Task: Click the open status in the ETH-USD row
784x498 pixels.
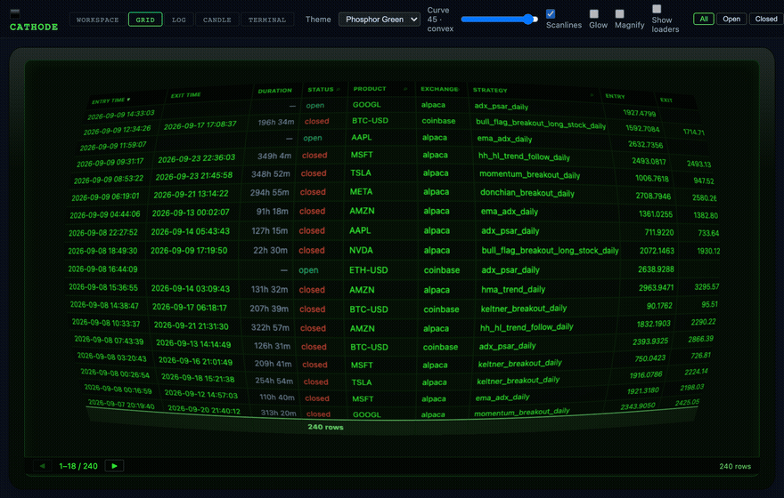Action: [x=308, y=270]
